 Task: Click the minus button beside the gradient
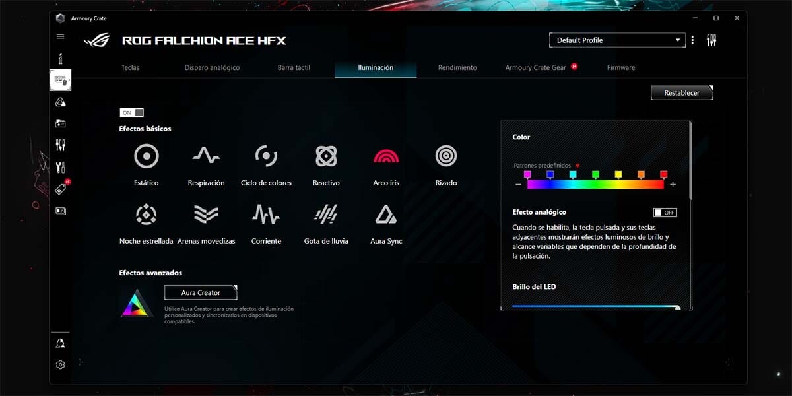518,185
